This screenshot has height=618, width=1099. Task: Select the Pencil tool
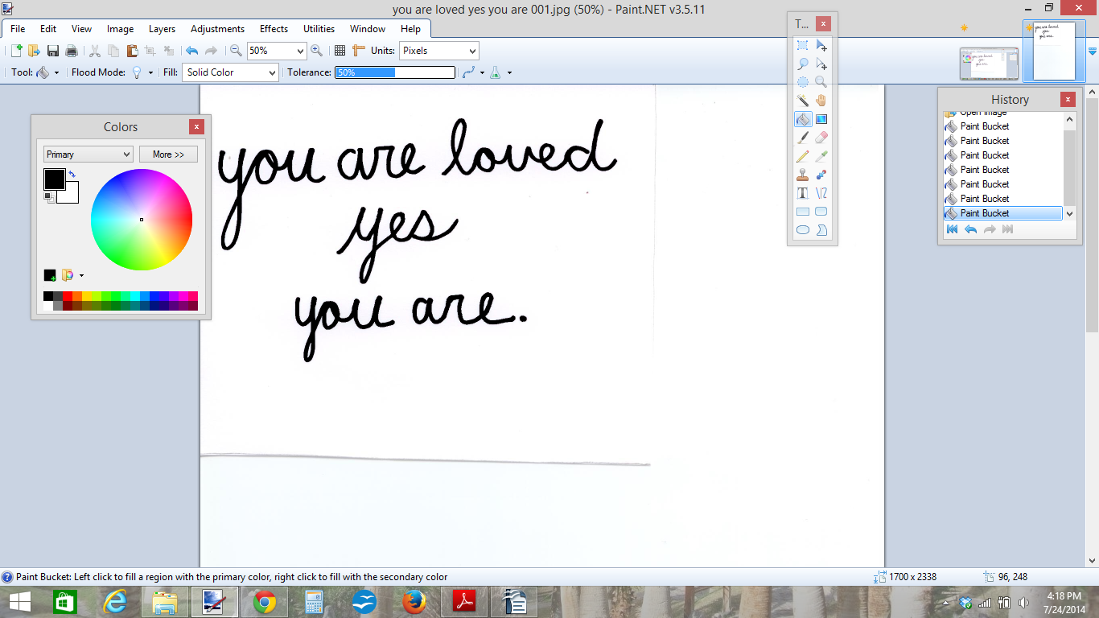(x=802, y=156)
